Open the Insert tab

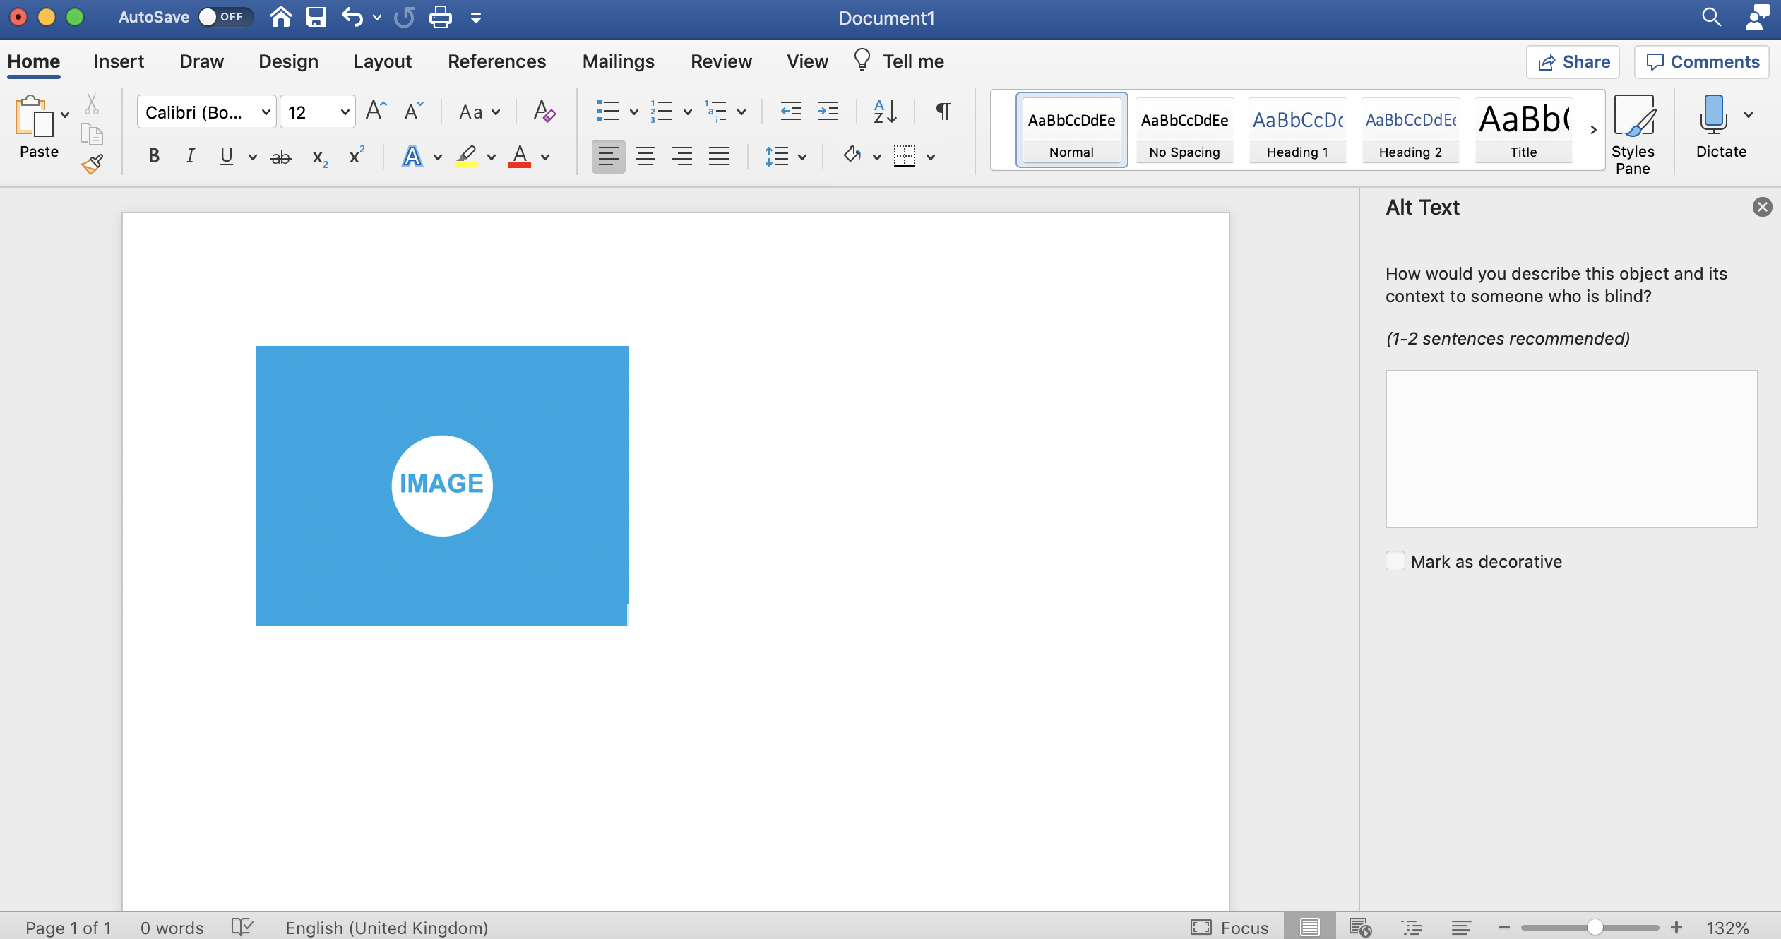118,61
